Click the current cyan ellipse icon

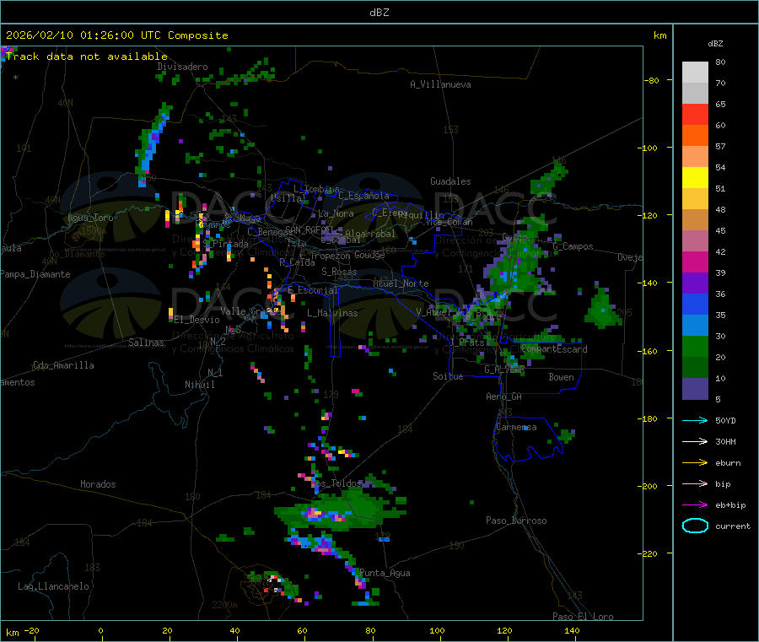tap(695, 526)
